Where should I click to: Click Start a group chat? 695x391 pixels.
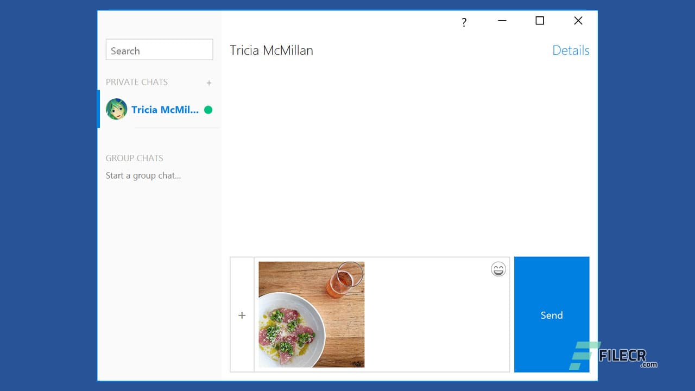[143, 175]
